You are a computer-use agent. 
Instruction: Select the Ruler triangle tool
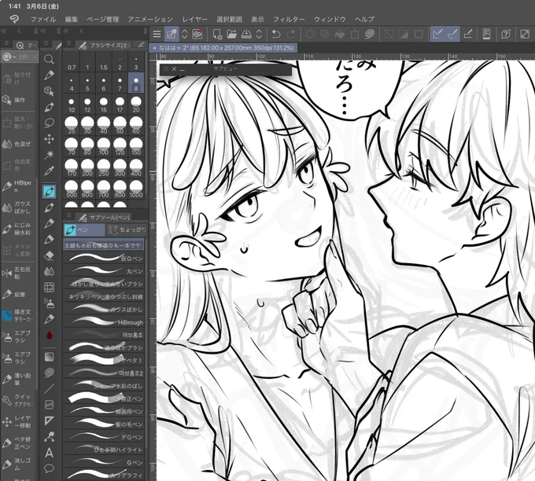(49, 420)
